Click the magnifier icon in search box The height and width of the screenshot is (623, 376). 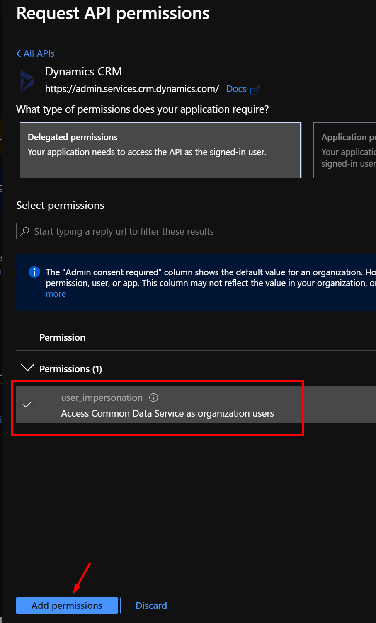25,231
